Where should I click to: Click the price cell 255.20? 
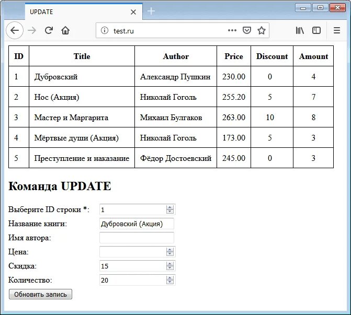[234, 97]
